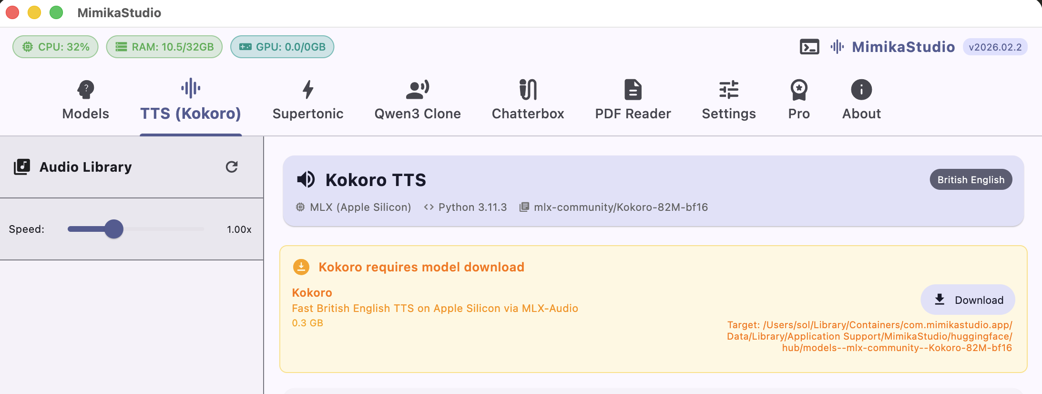Adjust the Speed slider
This screenshot has height=394, width=1042.
click(114, 229)
